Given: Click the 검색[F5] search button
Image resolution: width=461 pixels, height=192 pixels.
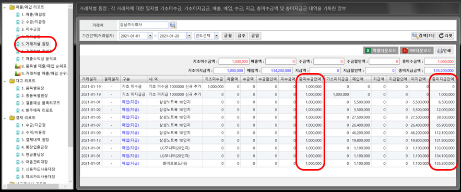Looking at the screenshot, I should coord(423,35).
